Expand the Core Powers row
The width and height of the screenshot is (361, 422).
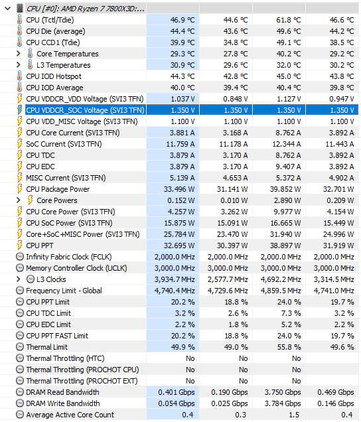(19, 200)
